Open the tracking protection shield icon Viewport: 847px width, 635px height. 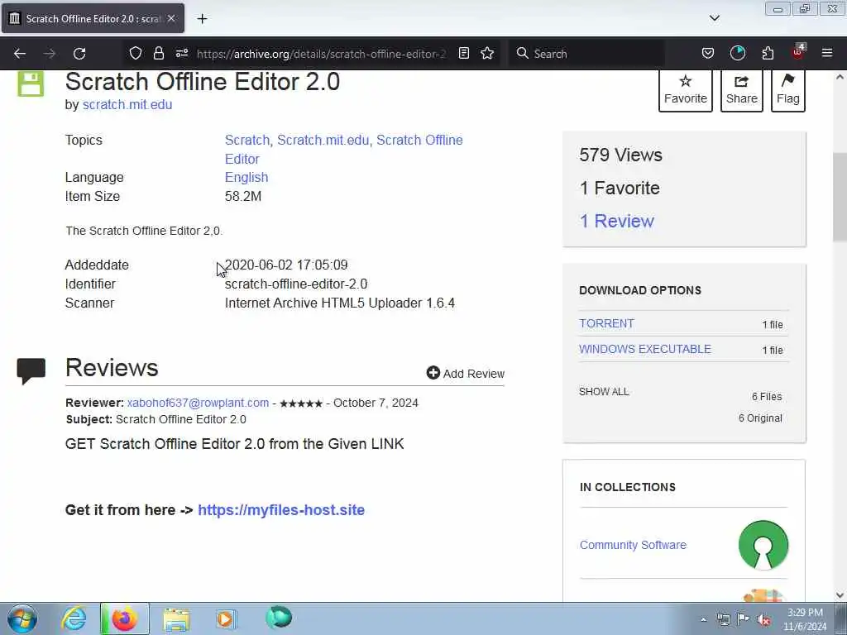pyautogui.click(x=135, y=53)
